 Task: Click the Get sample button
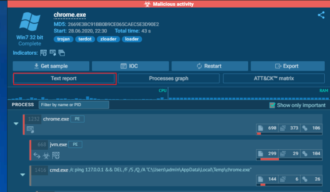51,66
